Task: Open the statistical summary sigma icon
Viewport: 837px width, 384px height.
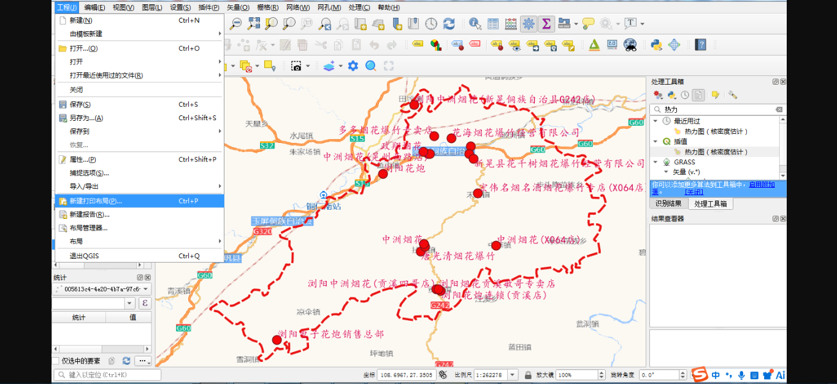Action: pos(546,24)
